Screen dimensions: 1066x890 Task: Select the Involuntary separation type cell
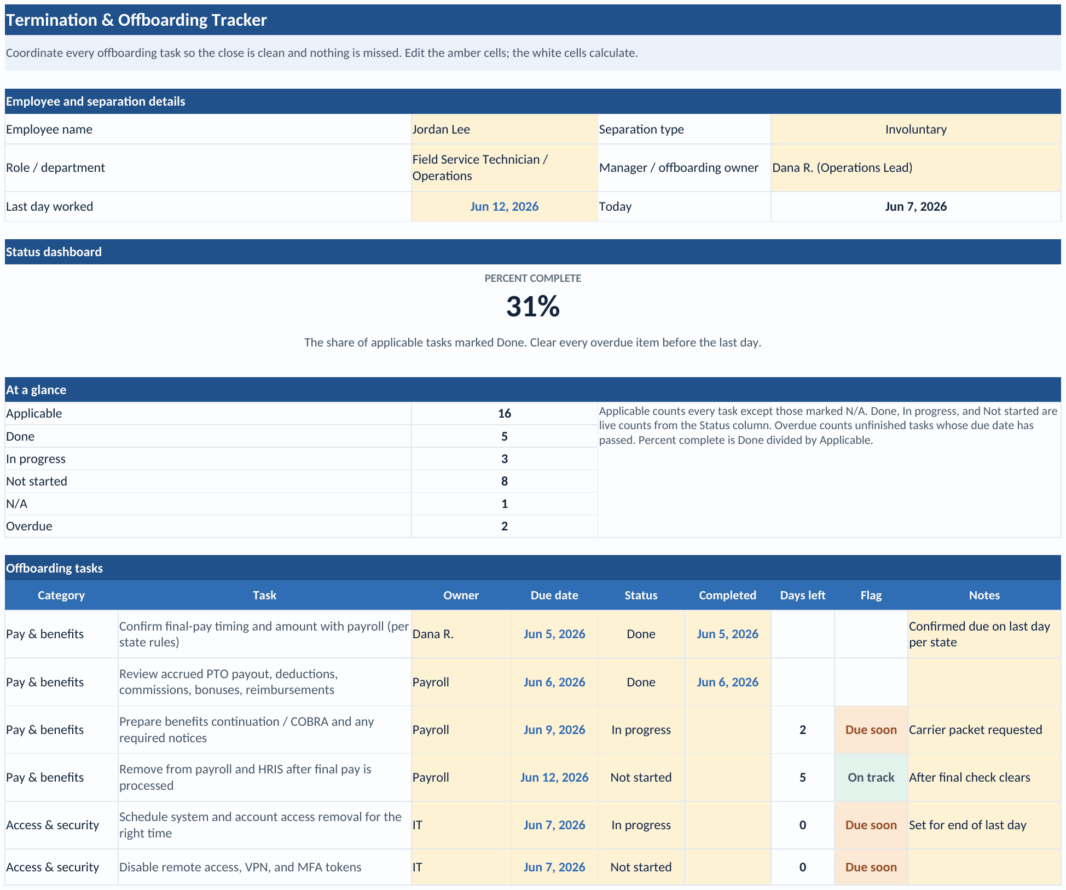point(916,129)
